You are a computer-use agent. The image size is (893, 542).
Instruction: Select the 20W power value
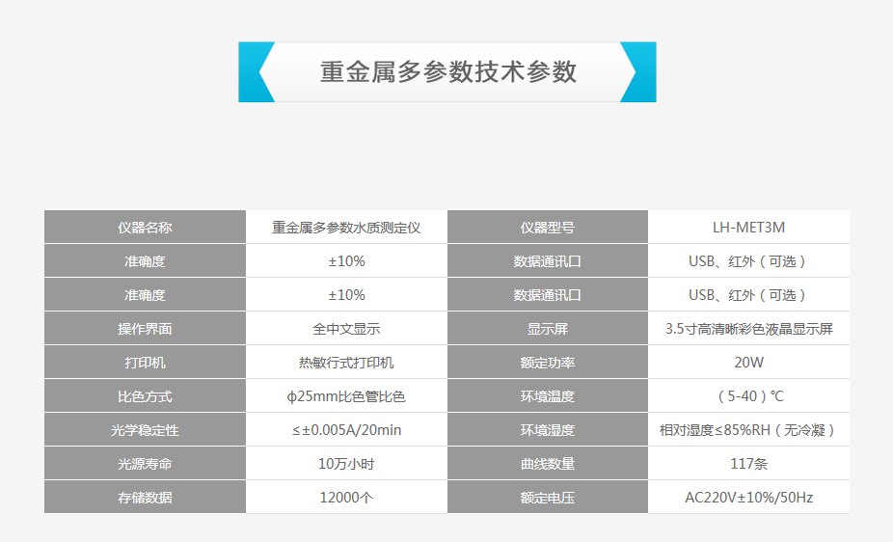point(749,362)
